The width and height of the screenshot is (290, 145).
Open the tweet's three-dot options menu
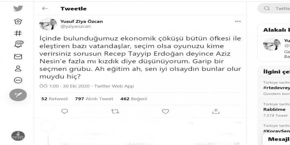[x=238, y=21]
